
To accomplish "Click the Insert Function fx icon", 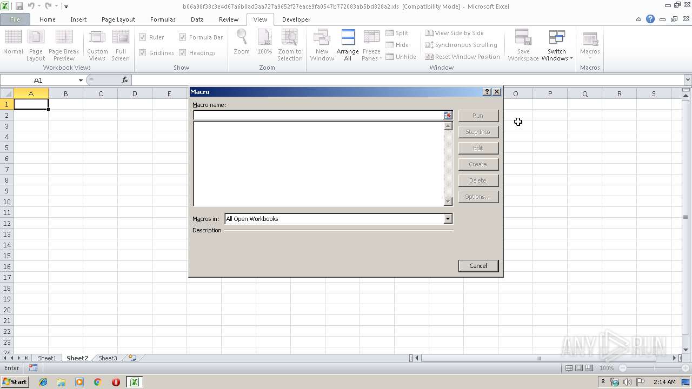I will click(125, 80).
